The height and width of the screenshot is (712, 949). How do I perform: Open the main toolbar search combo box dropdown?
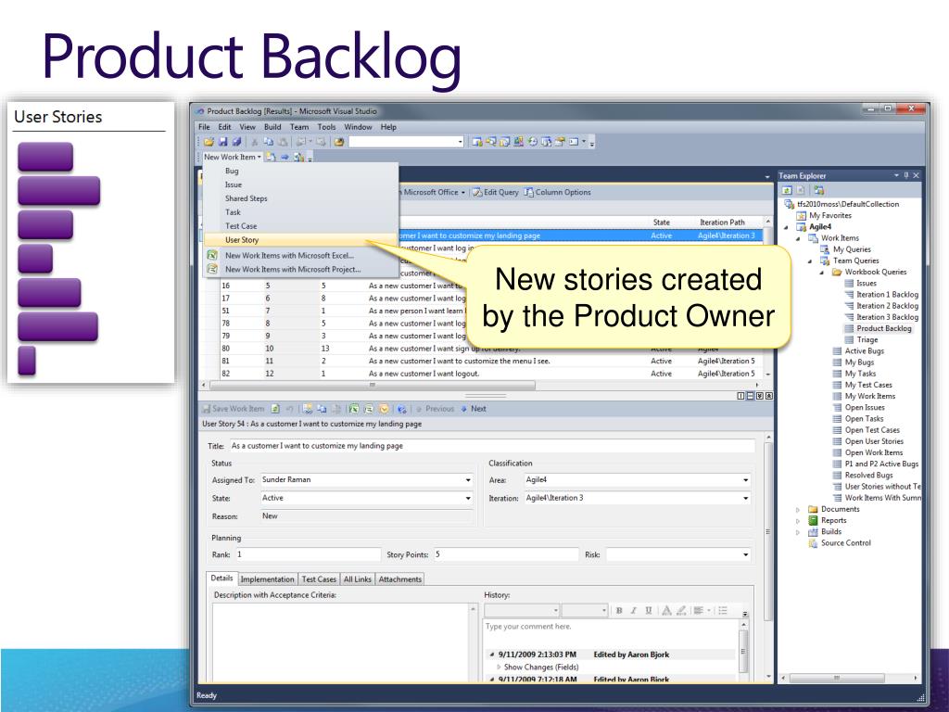pos(460,142)
